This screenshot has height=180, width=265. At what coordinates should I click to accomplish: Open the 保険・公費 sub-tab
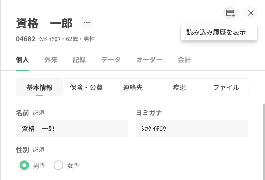click(86, 87)
